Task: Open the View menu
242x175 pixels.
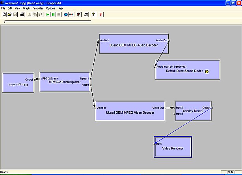Action: (x=17, y=8)
